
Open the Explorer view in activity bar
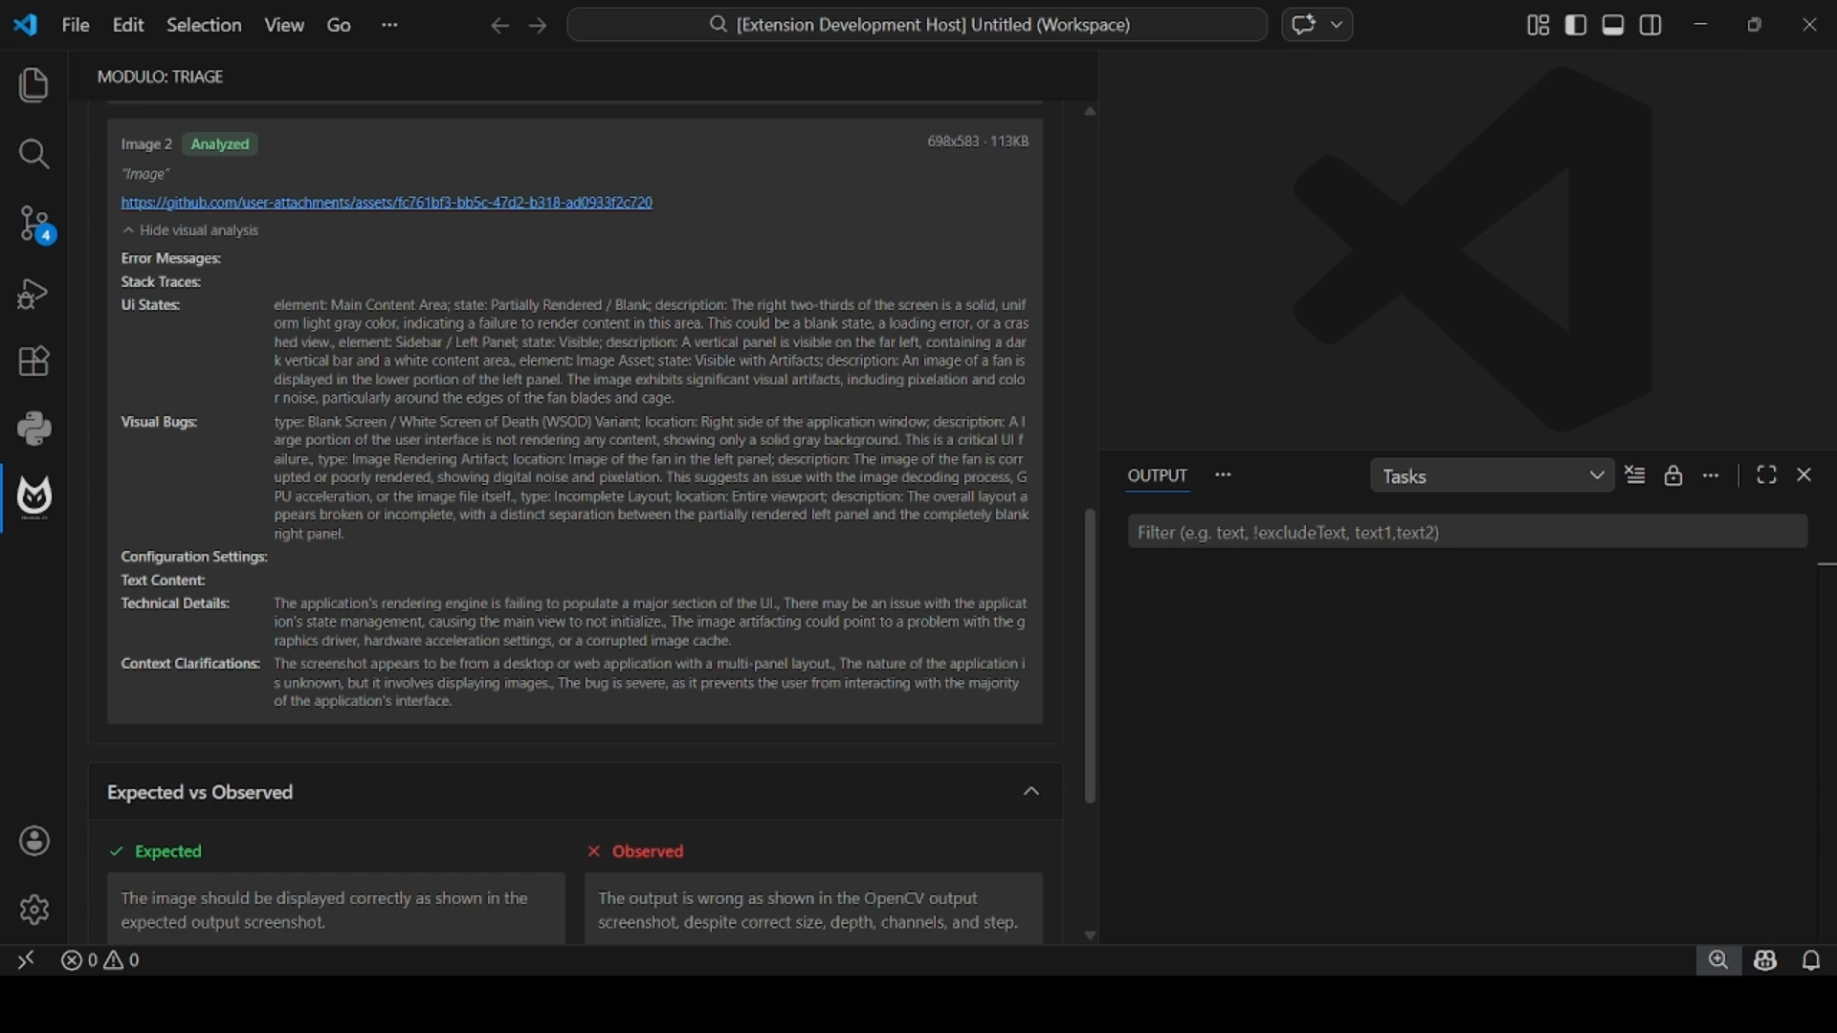[x=34, y=86]
